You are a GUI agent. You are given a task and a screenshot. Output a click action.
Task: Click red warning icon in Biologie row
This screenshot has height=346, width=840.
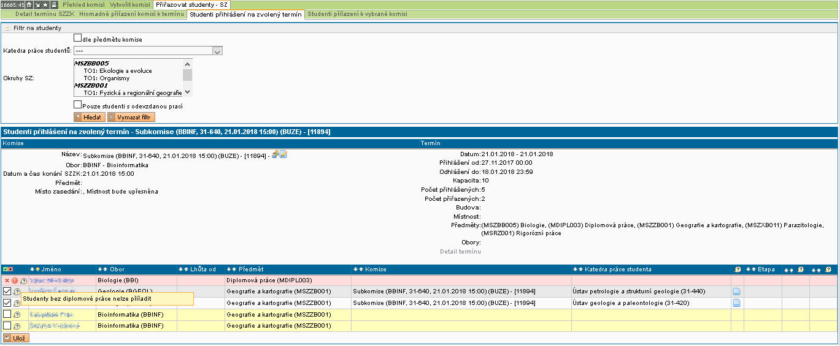(x=15, y=280)
